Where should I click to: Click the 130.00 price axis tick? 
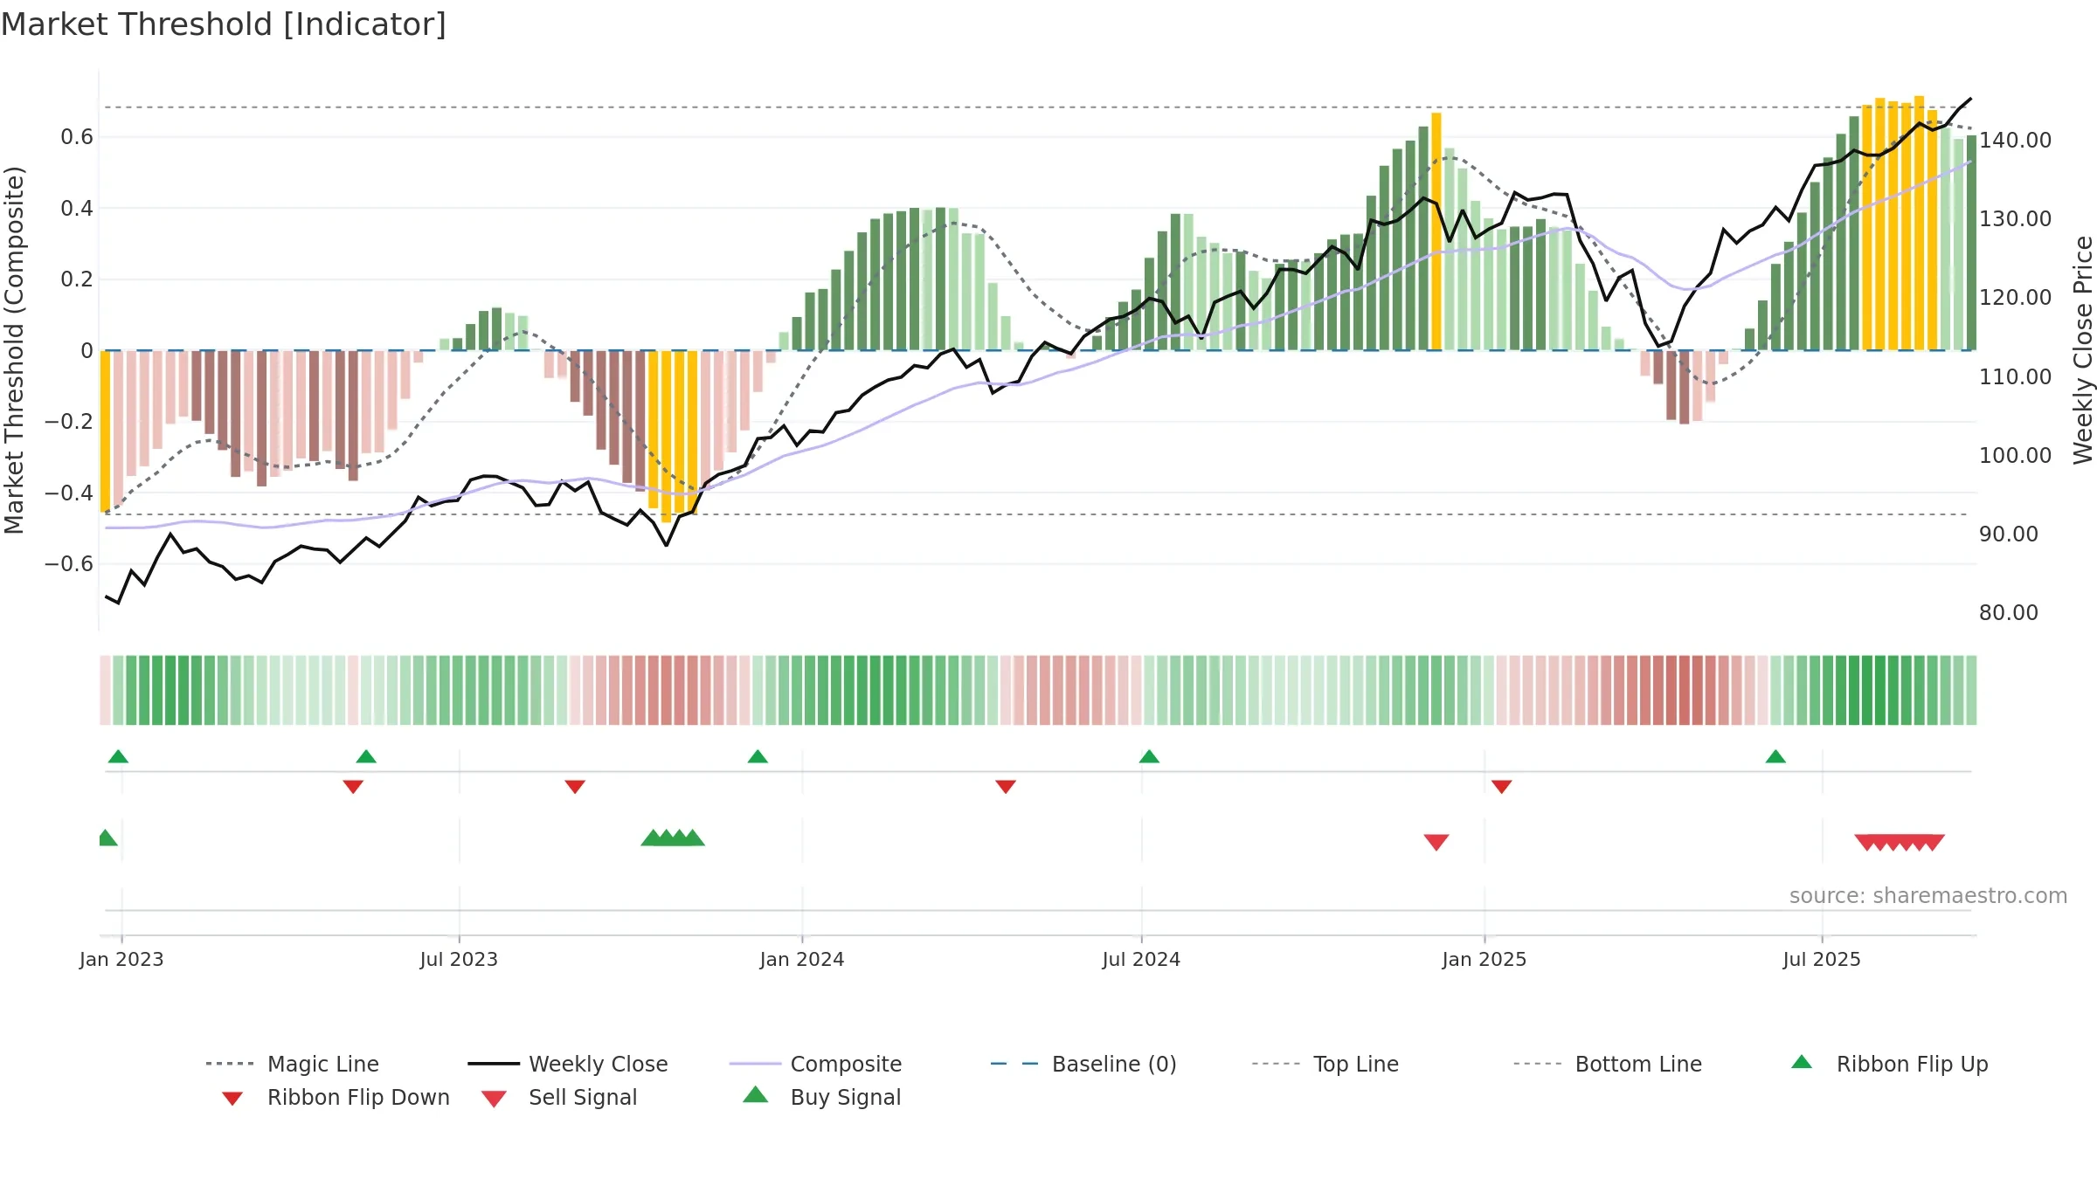click(2015, 218)
